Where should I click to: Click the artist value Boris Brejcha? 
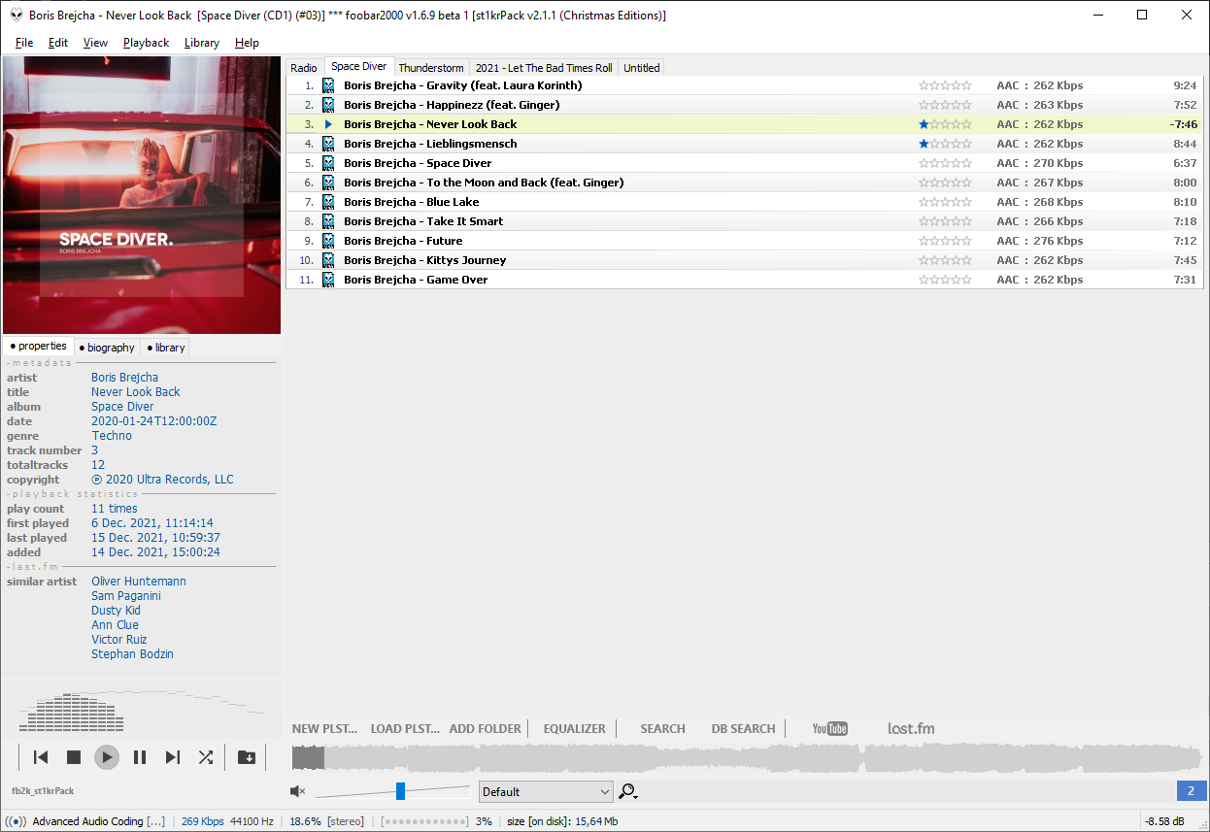[x=124, y=378]
